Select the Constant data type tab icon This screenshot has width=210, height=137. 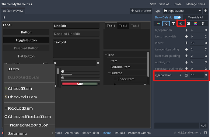(166, 24)
